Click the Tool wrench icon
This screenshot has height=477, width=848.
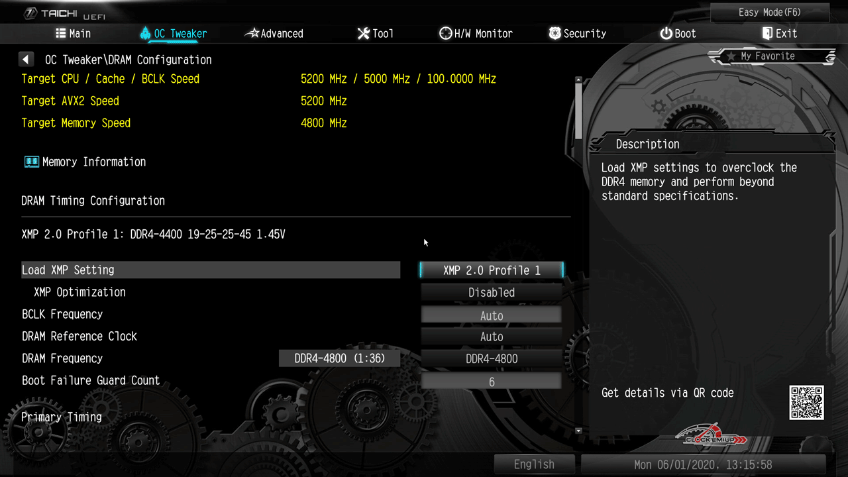[363, 33]
